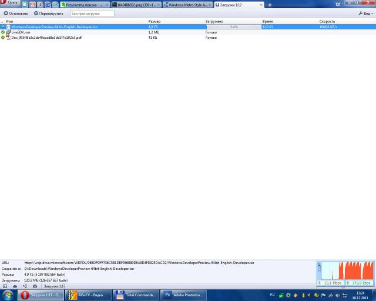376x301 pixels.
Task: Click the LiveSDK.msi installer file icon
Action: click(x=8, y=32)
